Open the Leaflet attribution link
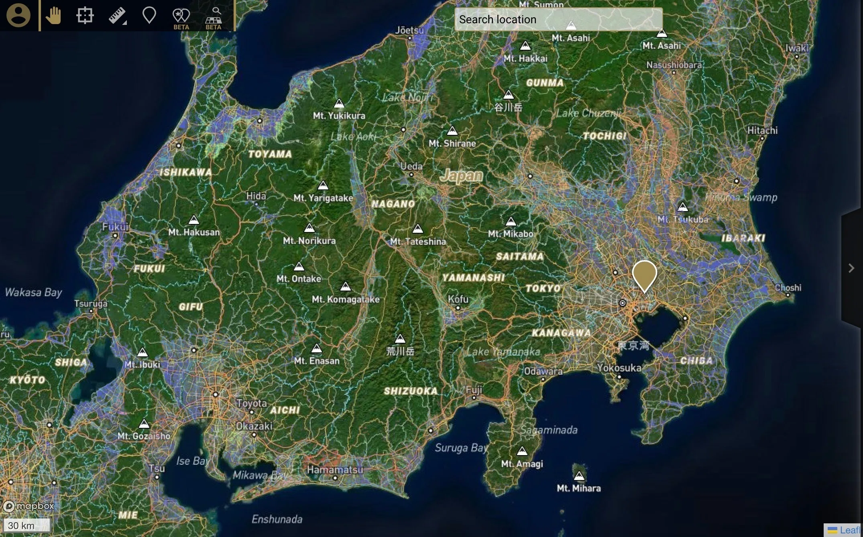The height and width of the screenshot is (537, 863). 845,530
